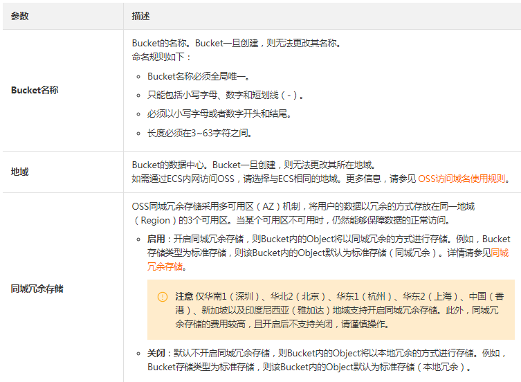Click the orange 注意 warning icon
521x382 pixels.
click(163, 297)
